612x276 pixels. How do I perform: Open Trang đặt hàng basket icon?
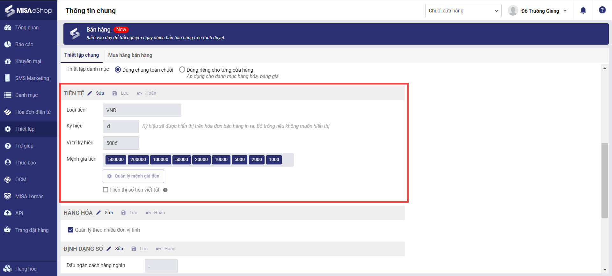point(8,230)
